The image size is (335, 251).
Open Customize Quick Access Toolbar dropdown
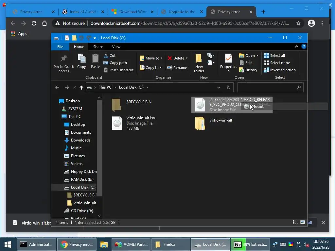point(95,38)
